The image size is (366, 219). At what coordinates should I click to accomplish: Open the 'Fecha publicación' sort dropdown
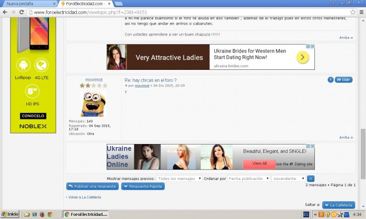[248, 178]
